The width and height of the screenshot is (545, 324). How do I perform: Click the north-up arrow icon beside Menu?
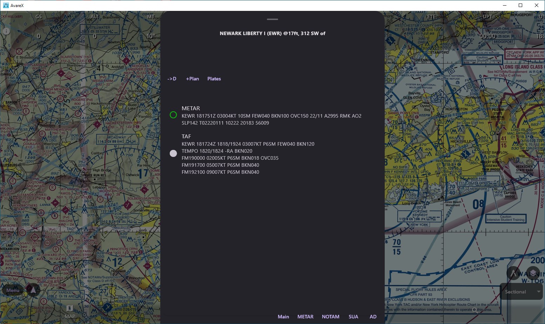tap(33, 290)
